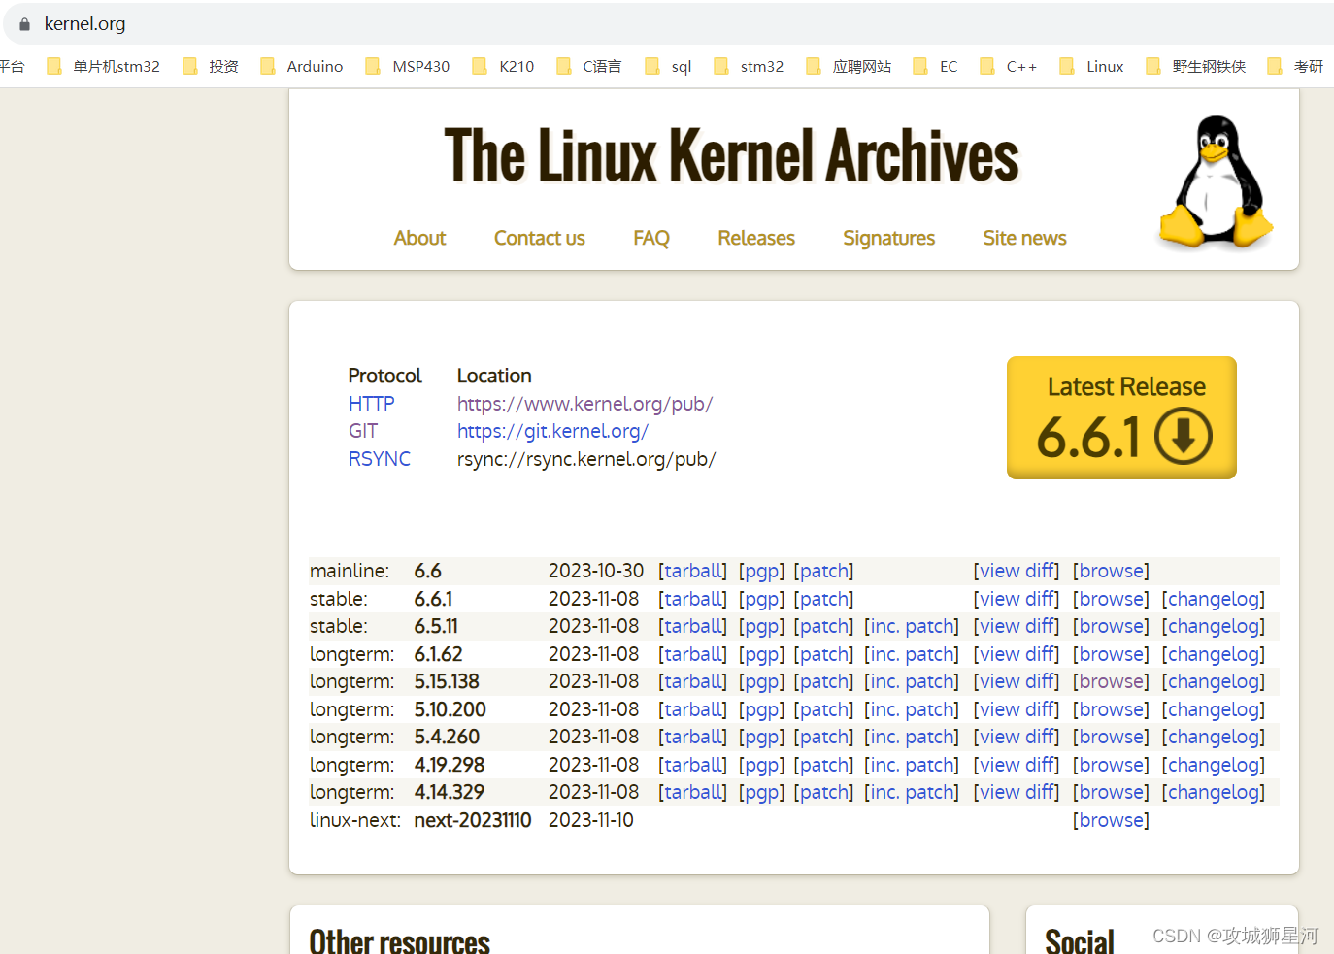This screenshot has width=1334, height=954.
Task: Select version text next-20231110
Action: pos(473,820)
